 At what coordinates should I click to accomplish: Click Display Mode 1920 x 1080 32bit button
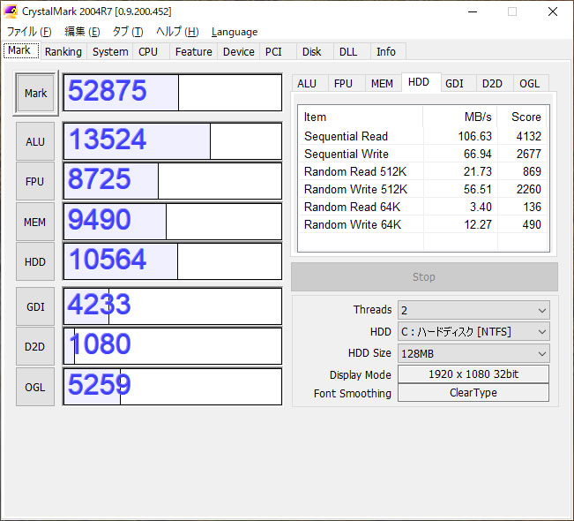[473, 374]
